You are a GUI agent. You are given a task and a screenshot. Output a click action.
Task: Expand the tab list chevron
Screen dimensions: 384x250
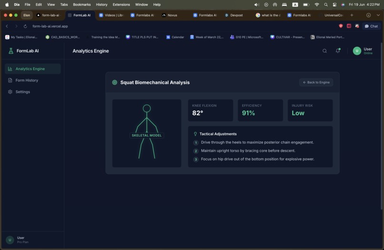[378, 15]
